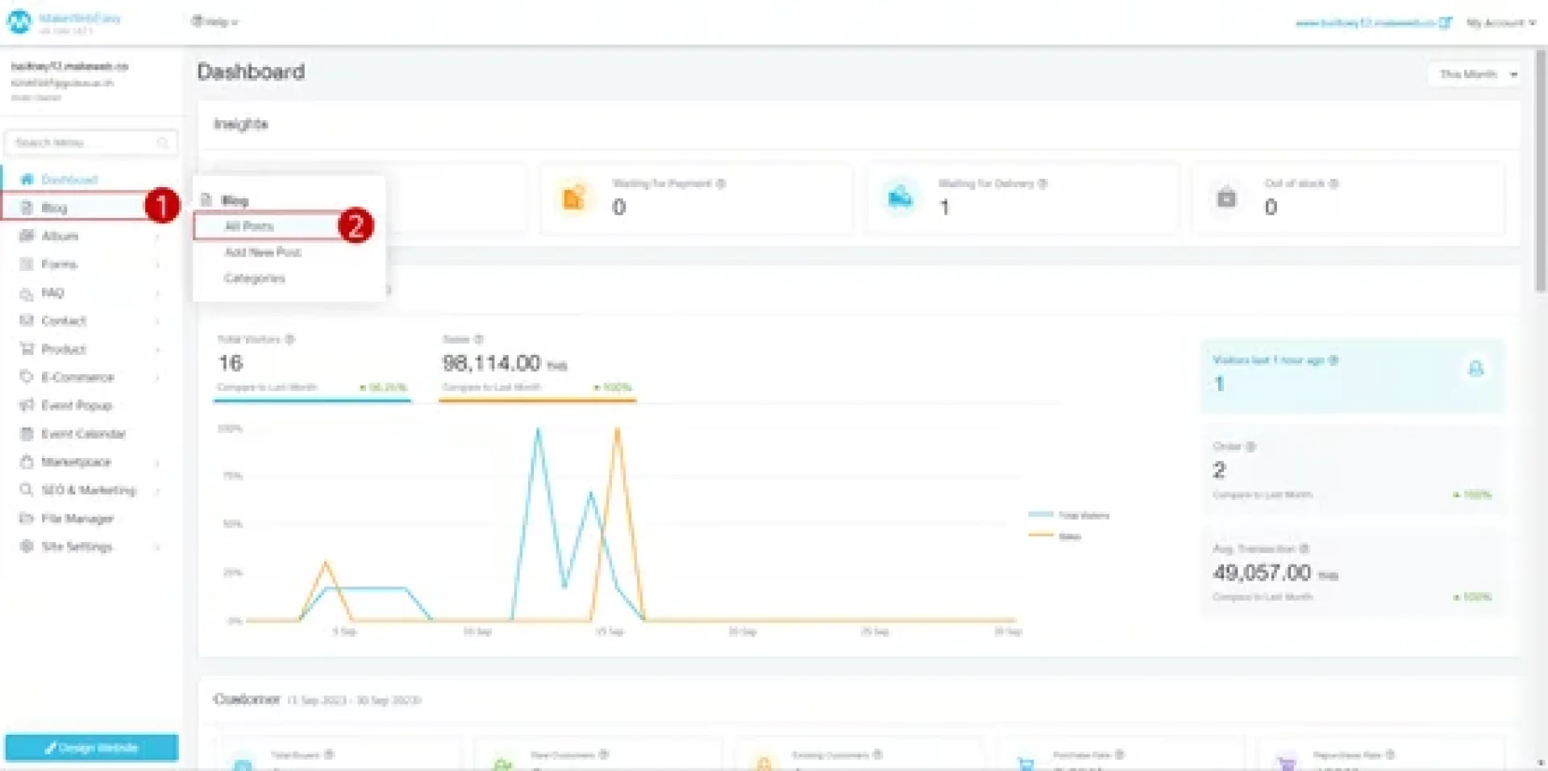Click the MakeWebEasy logo icon
1548x771 pixels.
pos(19,22)
